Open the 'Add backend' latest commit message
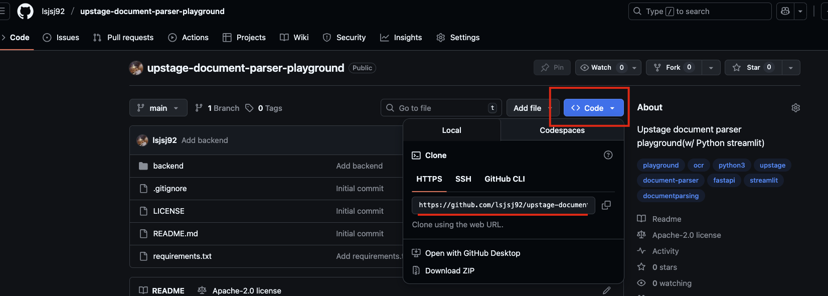The width and height of the screenshot is (828, 296). [205, 140]
